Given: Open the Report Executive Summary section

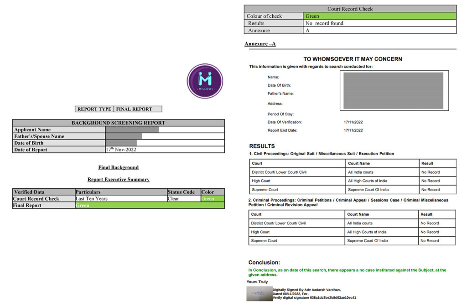Looking at the screenshot, I should [118, 179].
